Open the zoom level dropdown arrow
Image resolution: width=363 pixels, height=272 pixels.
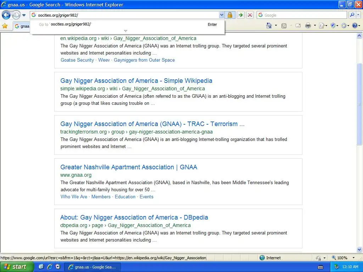pyautogui.click(x=353, y=258)
